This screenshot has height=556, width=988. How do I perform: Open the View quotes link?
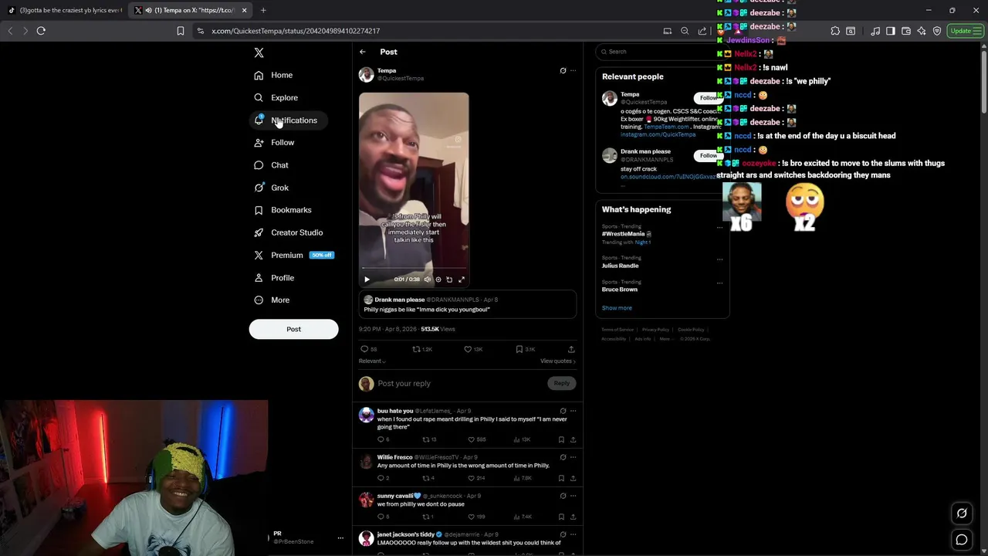pyautogui.click(x=558, y=361)
